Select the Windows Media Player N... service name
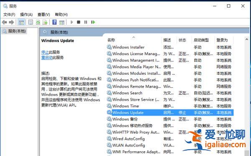Viewport: 251px width, 156px height. click(136, 67)
